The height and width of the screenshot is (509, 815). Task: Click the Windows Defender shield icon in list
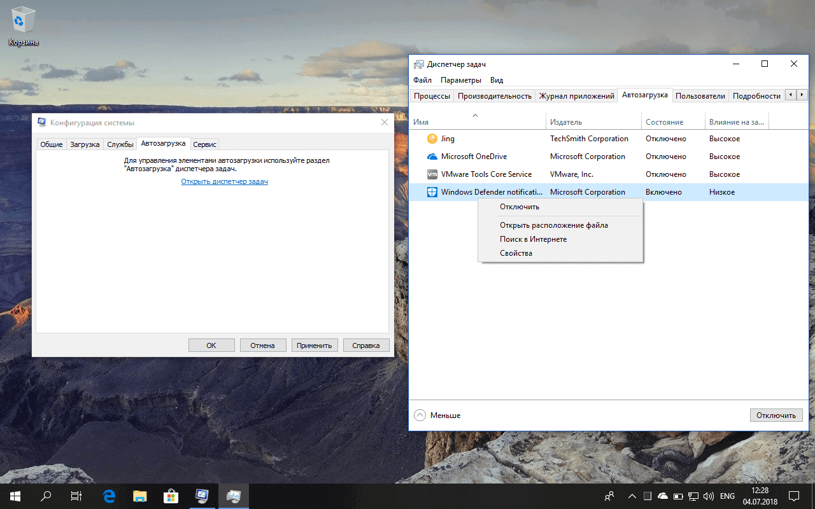(432, 192)
